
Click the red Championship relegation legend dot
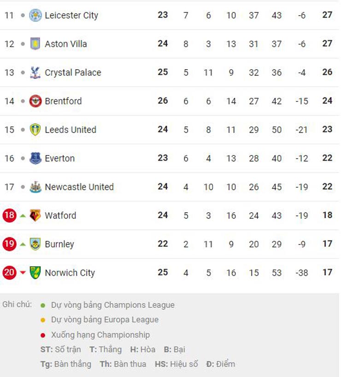tap(43, 335)
